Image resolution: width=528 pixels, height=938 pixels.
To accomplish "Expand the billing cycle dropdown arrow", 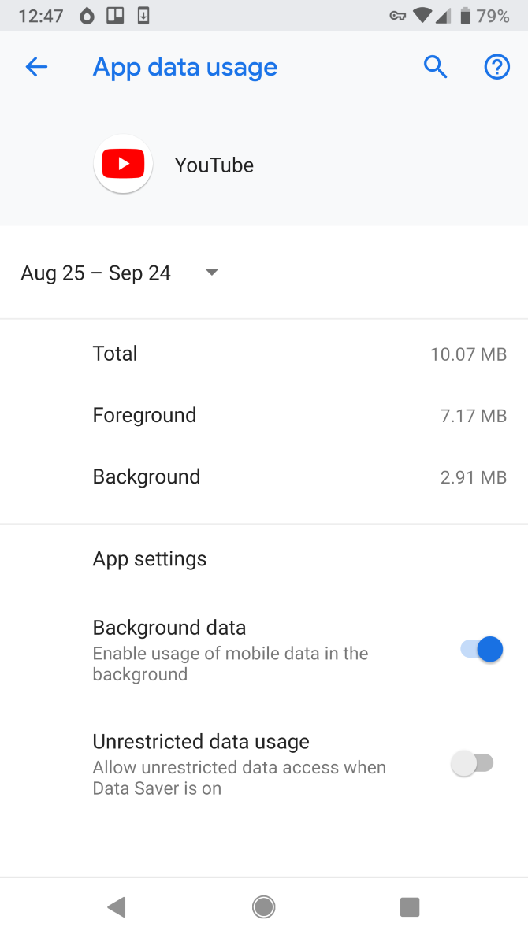I will click(x=211, y=273).
